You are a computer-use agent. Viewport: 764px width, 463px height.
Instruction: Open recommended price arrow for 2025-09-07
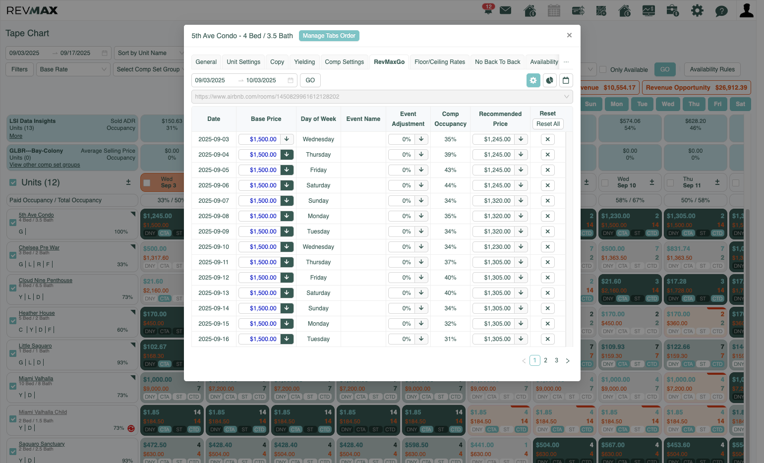click(521, 201)
